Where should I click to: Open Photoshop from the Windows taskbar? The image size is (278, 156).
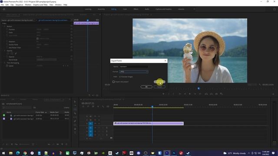[174, 153]
